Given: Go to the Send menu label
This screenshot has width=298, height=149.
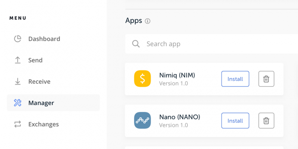Looking at the screenshot, I should [x=35, y=60].
